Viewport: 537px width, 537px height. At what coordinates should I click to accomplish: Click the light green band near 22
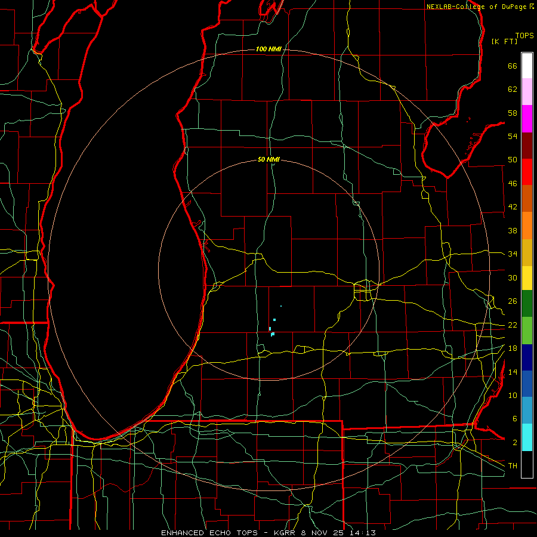[x=527, y=331]
